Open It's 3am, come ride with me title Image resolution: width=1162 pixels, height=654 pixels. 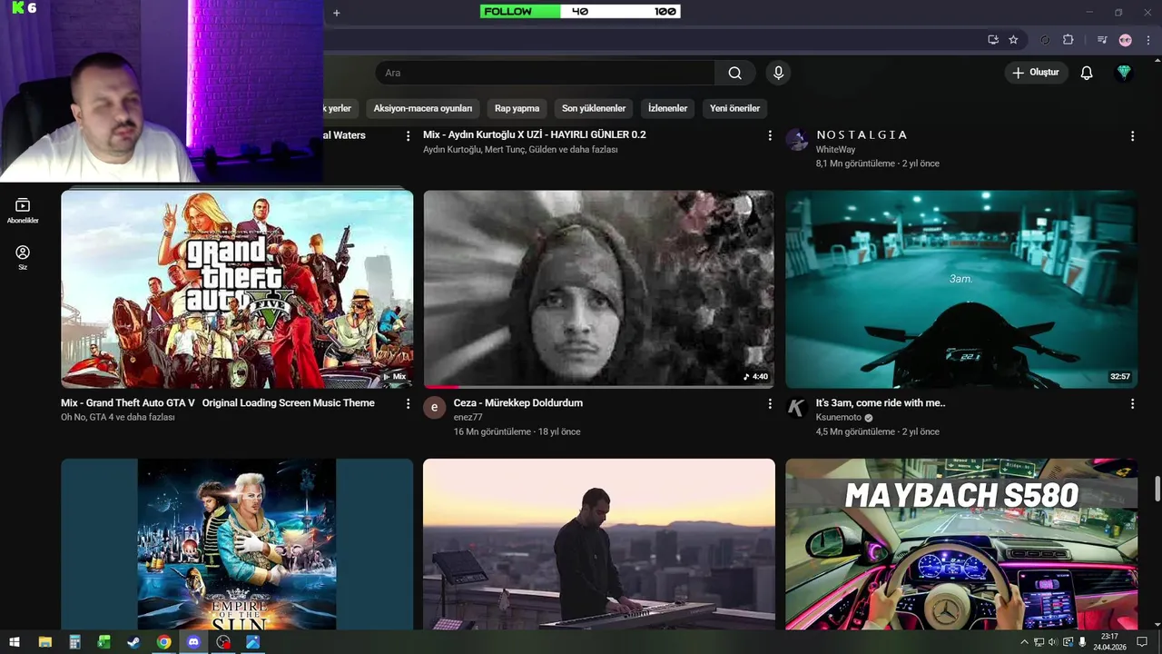881,402
